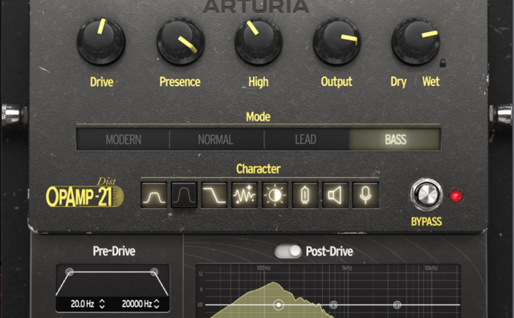Select the brightness sun character icon
The width and height of the screenshot is (514, 318).
tap(275, 195)
